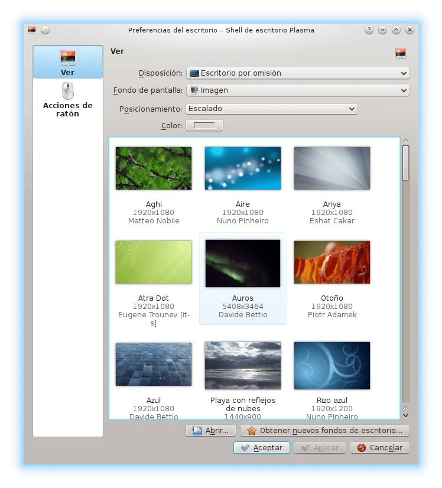
Task: Click the Davide Bettio text under Auros
Action: click(x=243, y=315)
